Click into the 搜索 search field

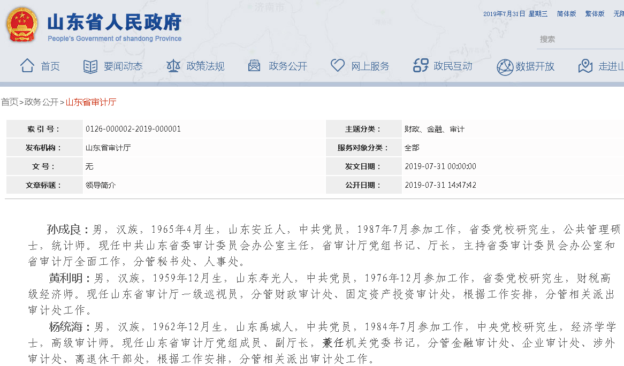(580, 40)
